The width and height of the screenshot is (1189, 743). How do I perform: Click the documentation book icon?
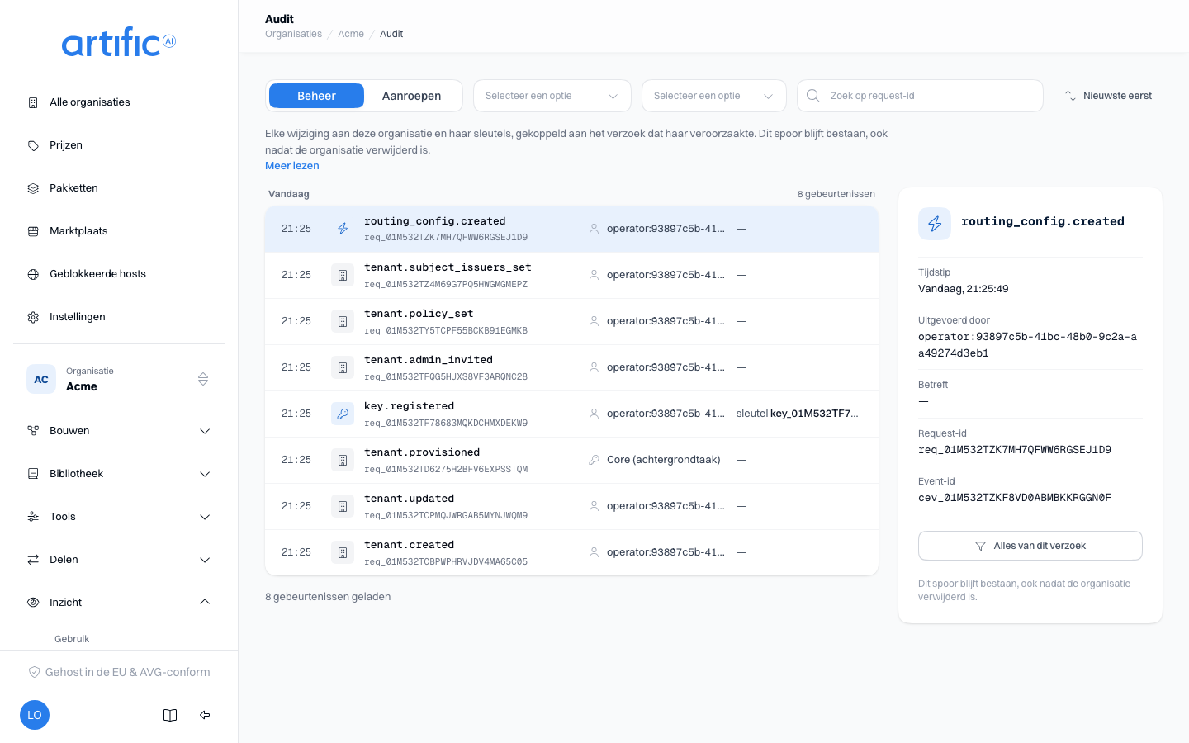(170, 715)
